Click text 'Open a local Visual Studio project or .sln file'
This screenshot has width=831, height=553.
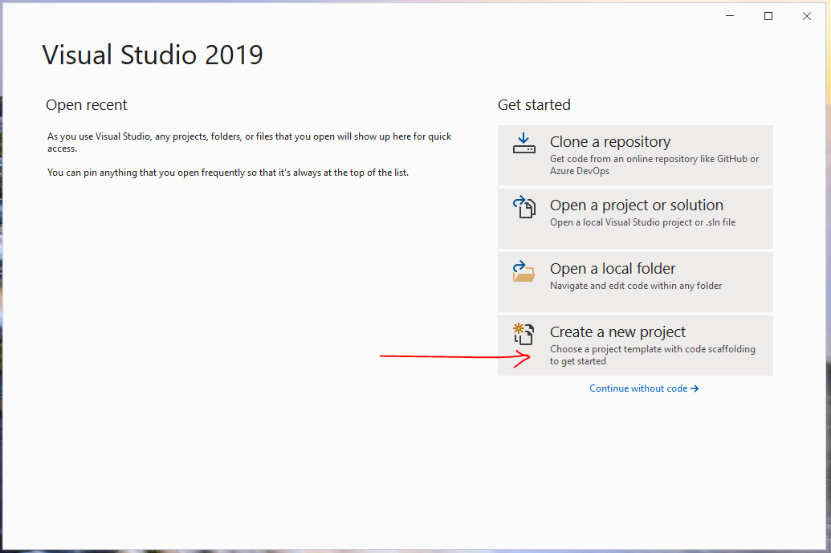click(643, 222)
